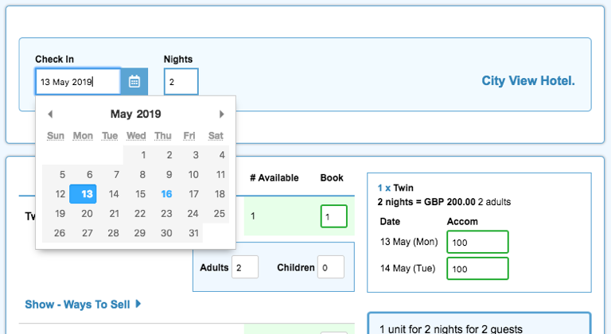This screenshot has width=611, height=334.
Task: Edit the 14 May (Tue) Accom rate
Action: [477, 269]
